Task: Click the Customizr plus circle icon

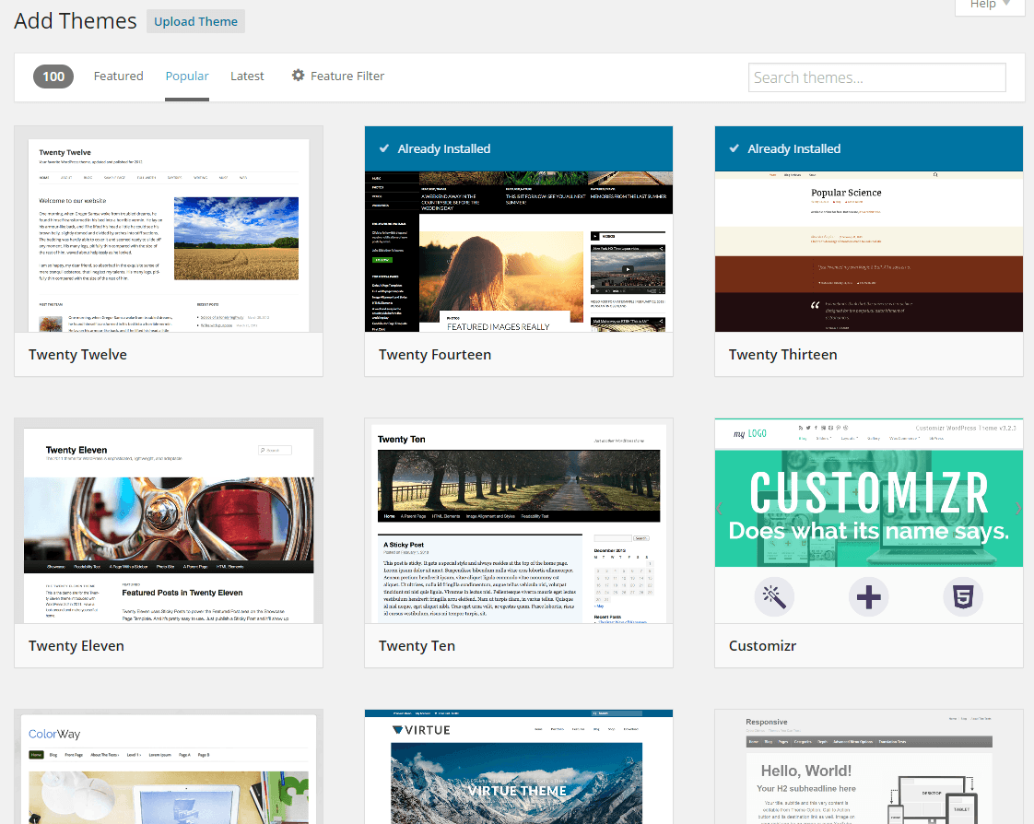Action: point(868,596)
